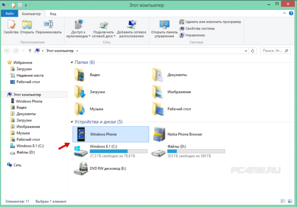Collapse the ribbon with the chevron
The height and width of the screenshot is (207, 297).
(x=284, y=13)
